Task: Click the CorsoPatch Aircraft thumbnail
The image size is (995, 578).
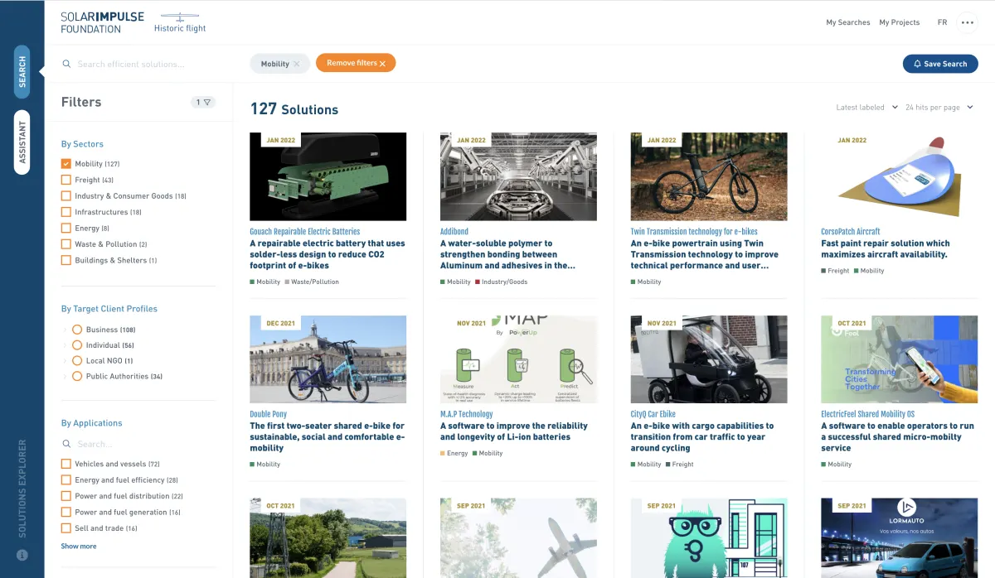Action: pos(899,176)
